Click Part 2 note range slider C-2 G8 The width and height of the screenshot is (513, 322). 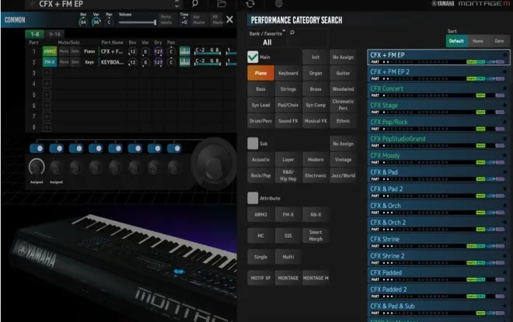[208, 62]
